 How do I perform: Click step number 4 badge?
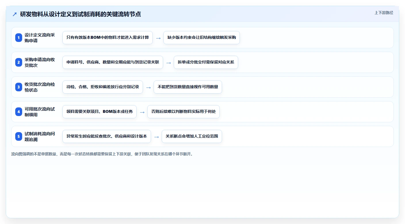(19, 112)
